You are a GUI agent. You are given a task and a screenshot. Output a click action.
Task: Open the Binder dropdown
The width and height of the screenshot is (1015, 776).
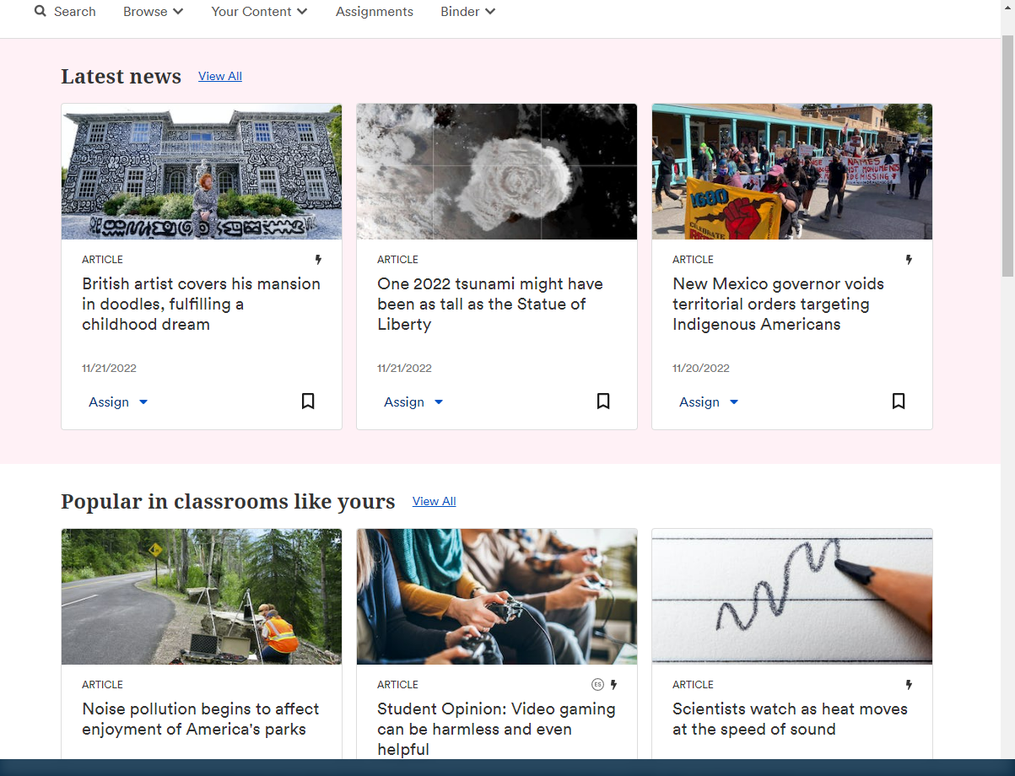pos(467,12)
